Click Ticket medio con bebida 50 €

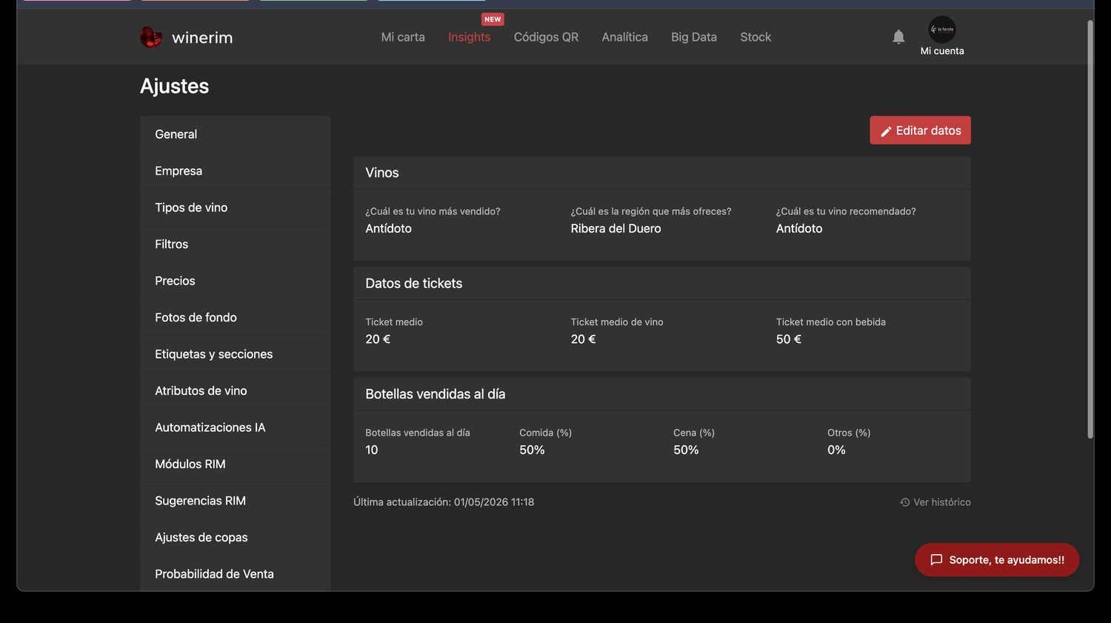[789, 339]
